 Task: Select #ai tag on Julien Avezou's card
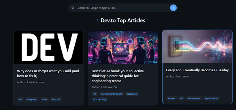[x=95, y=94]
